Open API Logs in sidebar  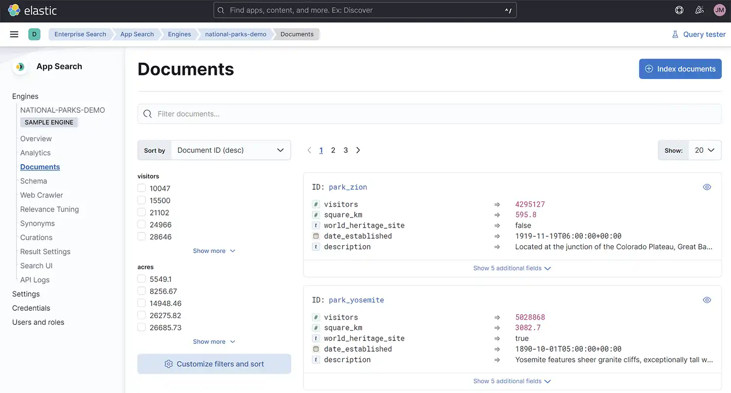35,280
